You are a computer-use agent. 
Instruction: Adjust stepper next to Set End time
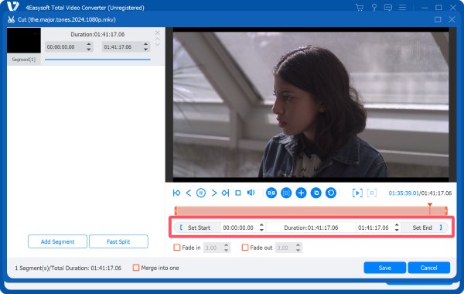click(x=397, y=227)
